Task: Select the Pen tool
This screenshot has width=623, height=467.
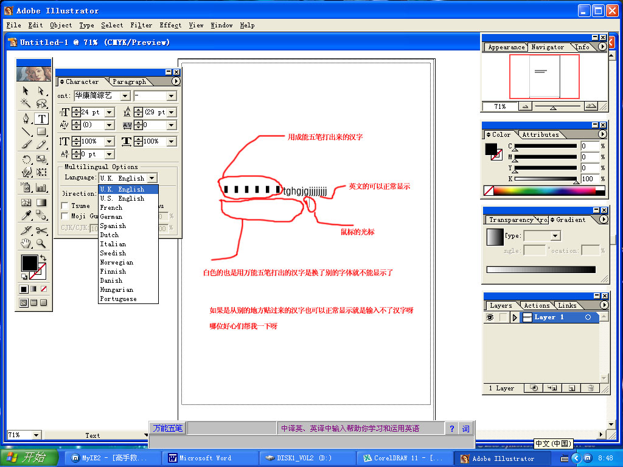Action: point(26,119)
